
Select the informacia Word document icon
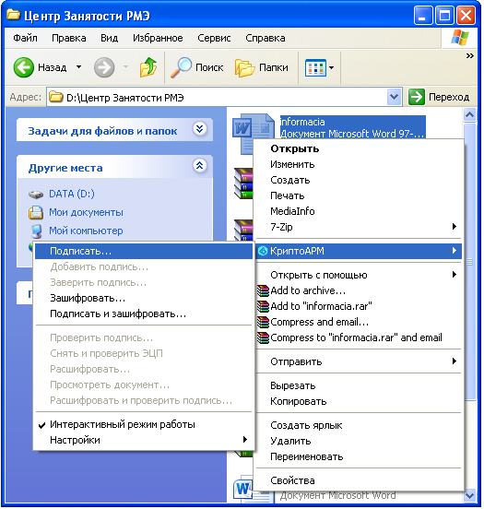254,134
